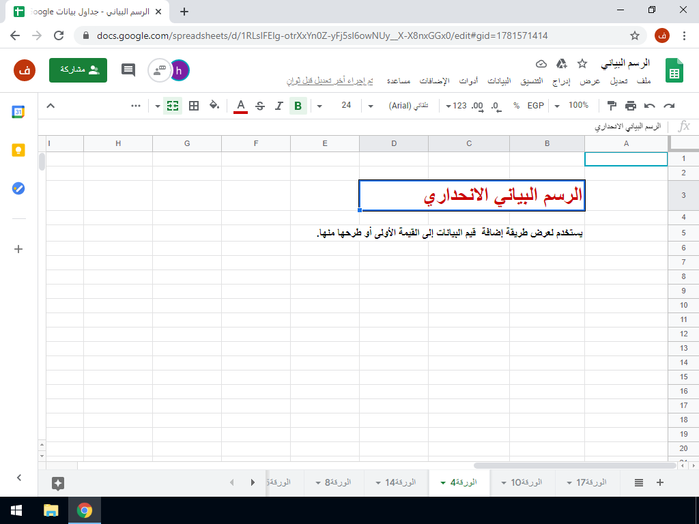Screen dimensions: 699x524
Task: Open collaborator chat icon
Action: (159, 70)
